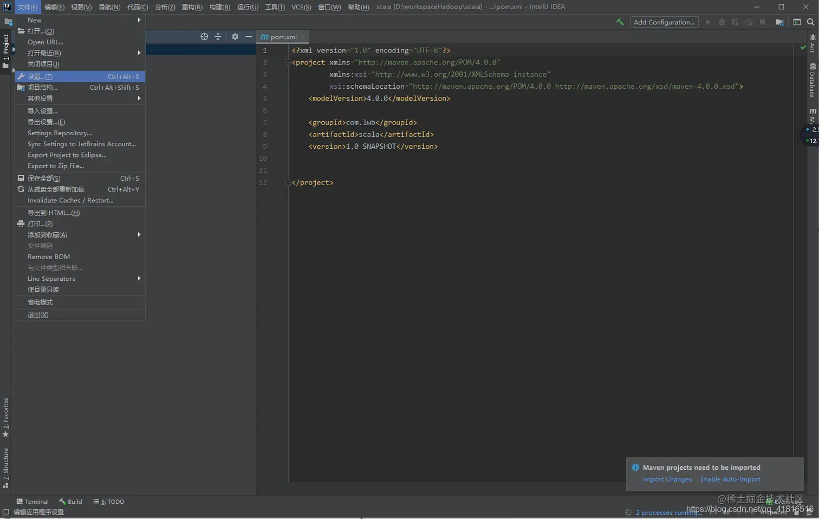Image resolution: width=819 pixels, height=519 pixels.
Task: Click line 7 groupId in editor
Action: pyautogui.click(x=363, y=123)
